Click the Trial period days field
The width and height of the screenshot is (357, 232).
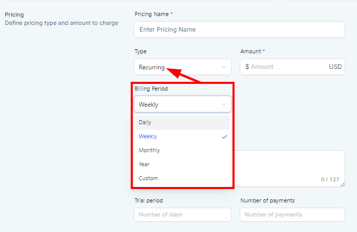[x=182, y=214]
